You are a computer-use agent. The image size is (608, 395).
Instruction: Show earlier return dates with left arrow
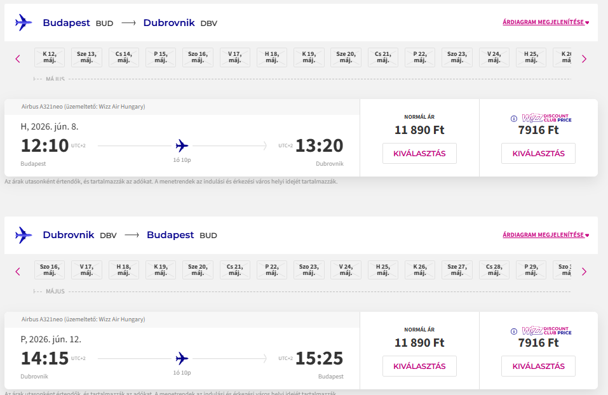click(x=18, y=271)
